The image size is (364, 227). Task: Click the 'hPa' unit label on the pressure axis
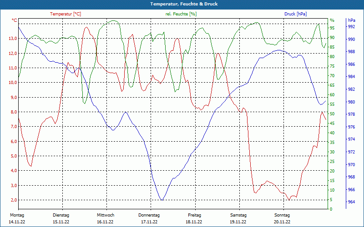351,20
